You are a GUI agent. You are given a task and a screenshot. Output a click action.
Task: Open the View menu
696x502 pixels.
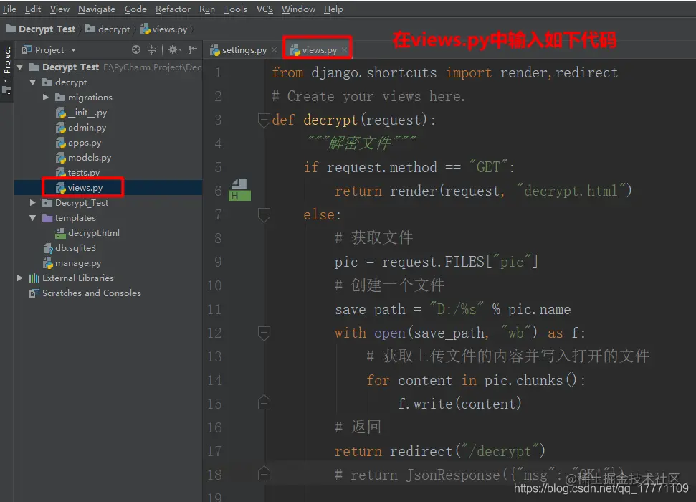click(59, 9)
